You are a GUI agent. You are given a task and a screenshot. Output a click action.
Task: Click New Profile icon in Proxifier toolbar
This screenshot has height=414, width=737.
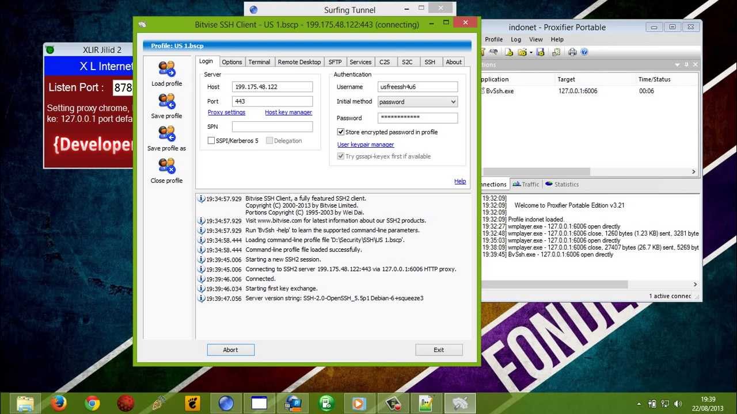click(509, 52)
